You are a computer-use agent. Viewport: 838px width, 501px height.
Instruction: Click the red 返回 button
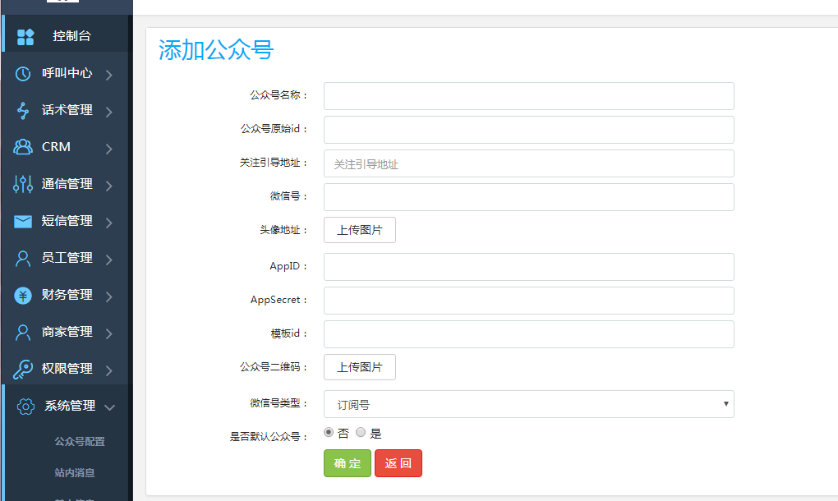[398, 463]
